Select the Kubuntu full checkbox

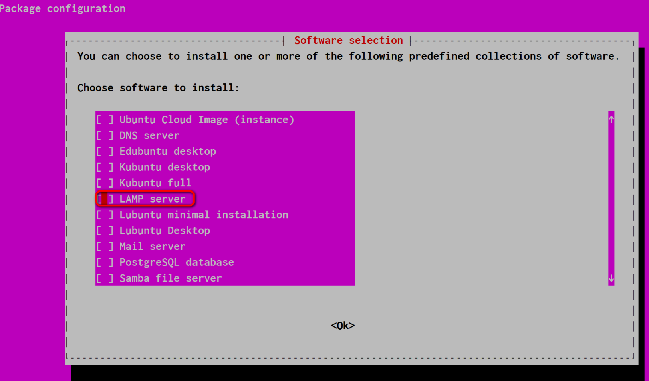pos(104,183)
